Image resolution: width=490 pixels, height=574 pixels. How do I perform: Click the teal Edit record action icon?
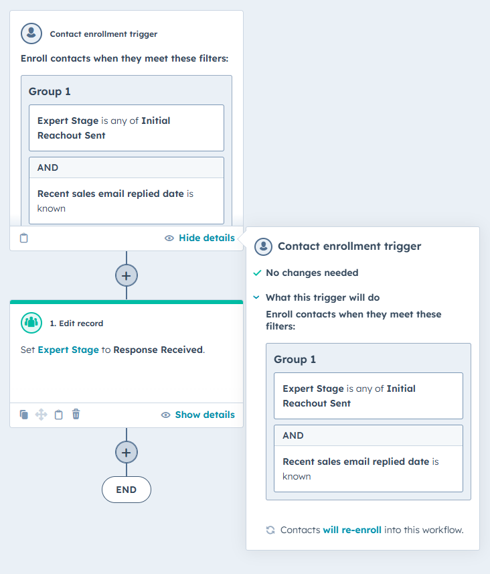pyautogui.click(x=31, y=322)
